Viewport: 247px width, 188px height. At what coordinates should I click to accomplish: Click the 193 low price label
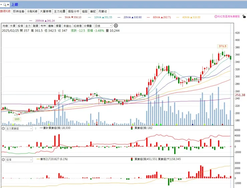pyautogui.click(x=17, y=119)
